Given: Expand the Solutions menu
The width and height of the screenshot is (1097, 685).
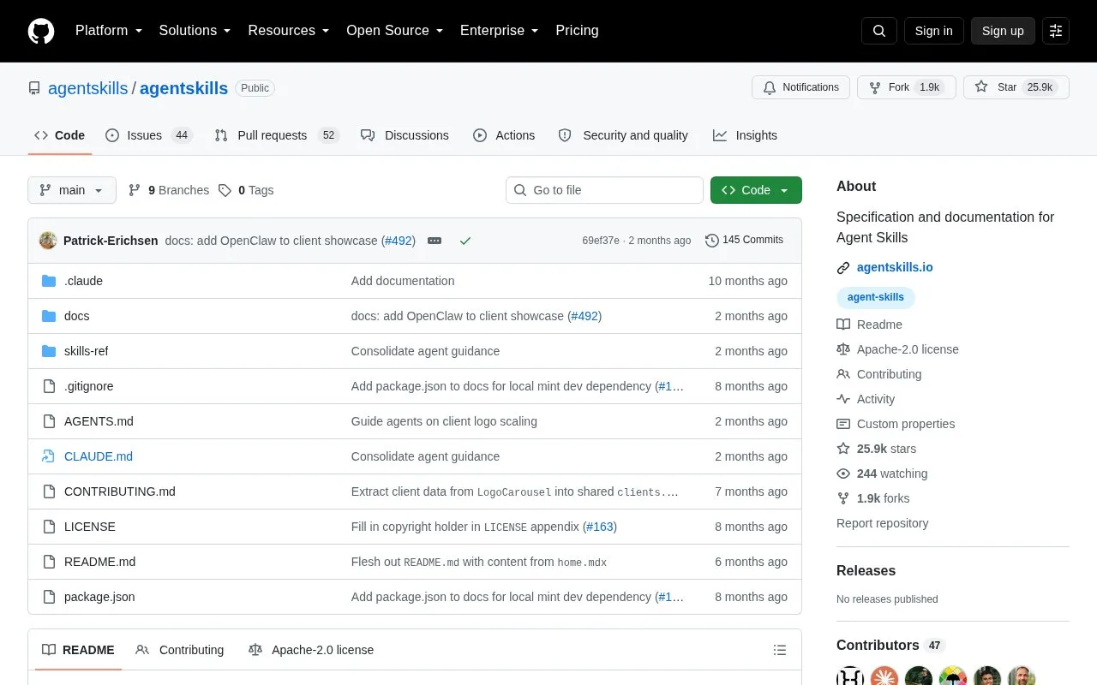Looking at the screenshot, I should (x=195, y=31).
